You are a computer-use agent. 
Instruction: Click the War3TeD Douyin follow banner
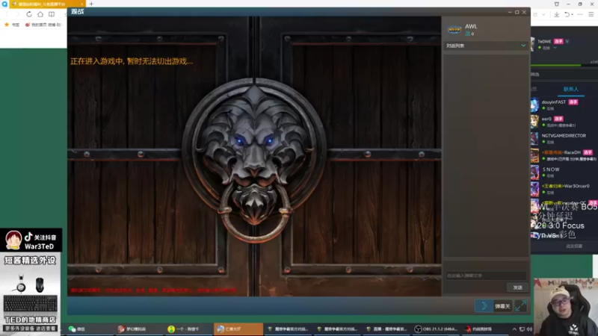(31, 240)
